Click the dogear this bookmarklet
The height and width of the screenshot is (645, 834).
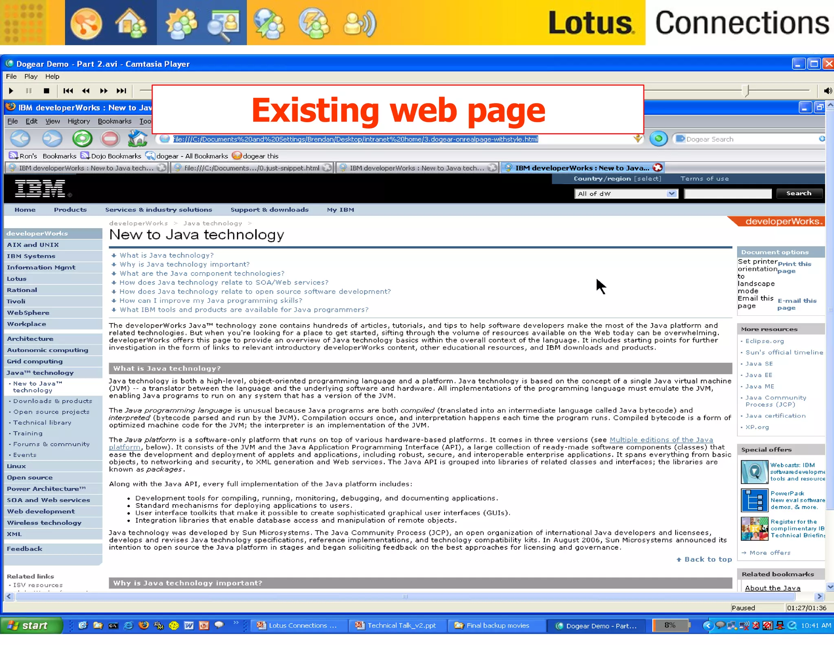[x=255, y=156]
